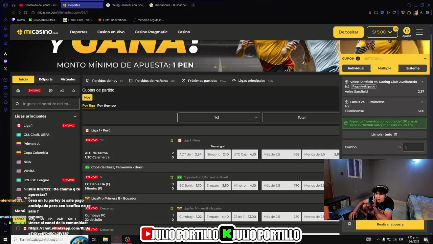Viewport: 433px width, 244px height.
Task: Toggle EN VIVO live filter in sportsbook
Action: [34, 90]
